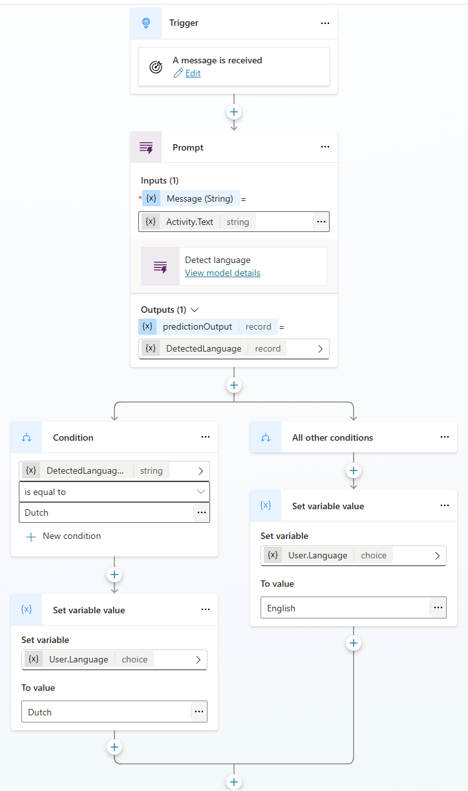
Task: Click the {x} icon beside Activity.Text
Action: (151, 221)
